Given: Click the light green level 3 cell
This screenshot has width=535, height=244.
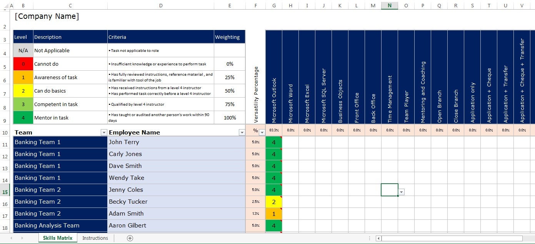Looking at the screenshot, I should [x=23, y=104].
